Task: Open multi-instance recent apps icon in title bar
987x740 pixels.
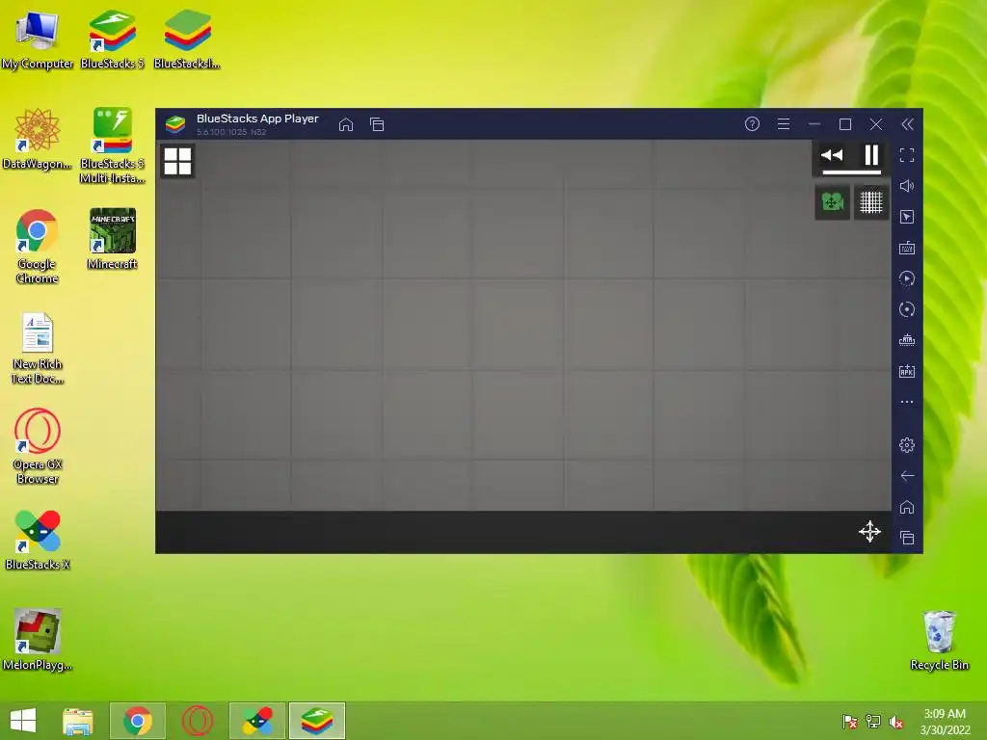Action: coord(377,124)
